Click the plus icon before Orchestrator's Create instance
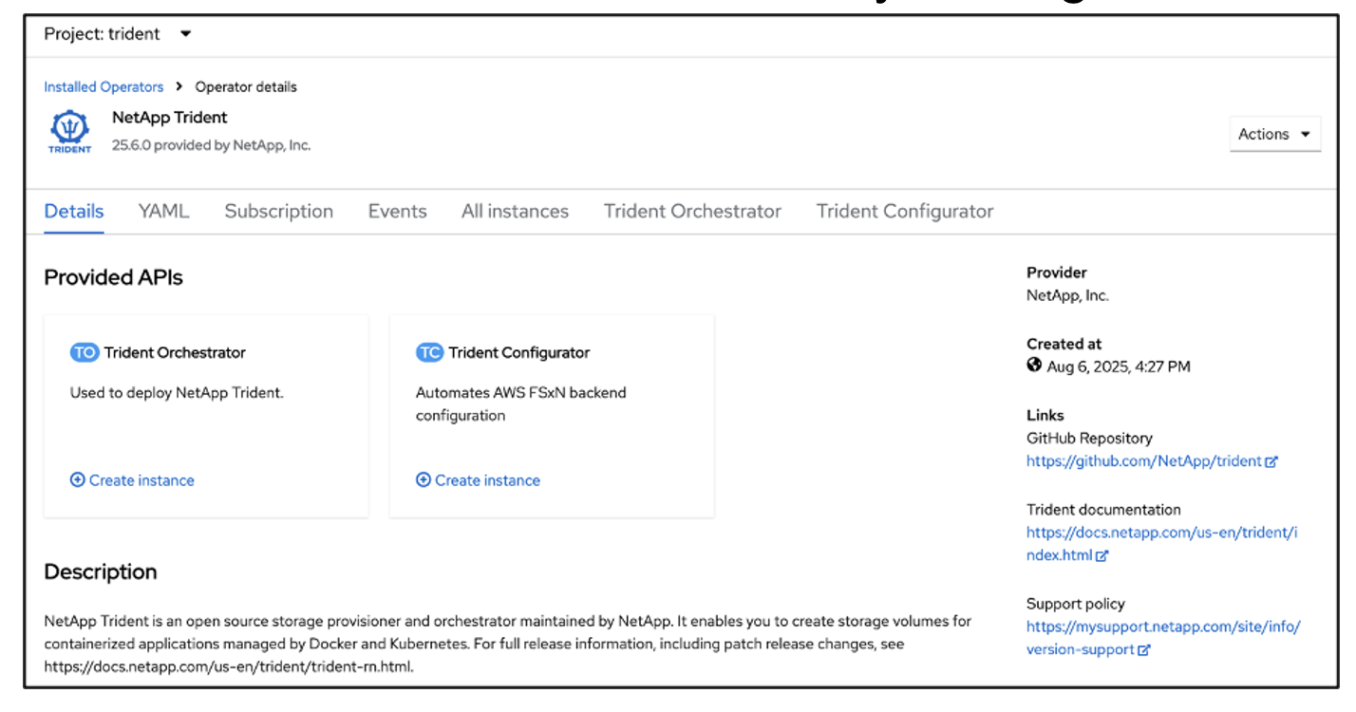Image resolution: width=1356 pixels, height=712 pixels. pyautogui.click(x=77, y=480)
